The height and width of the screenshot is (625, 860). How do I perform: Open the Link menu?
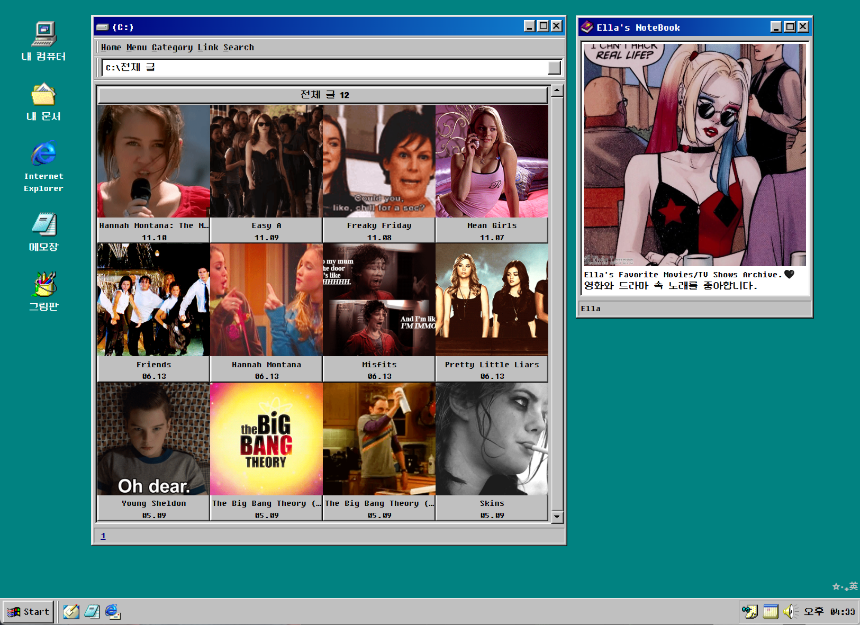pyautogui.click(x=208, y=47)
